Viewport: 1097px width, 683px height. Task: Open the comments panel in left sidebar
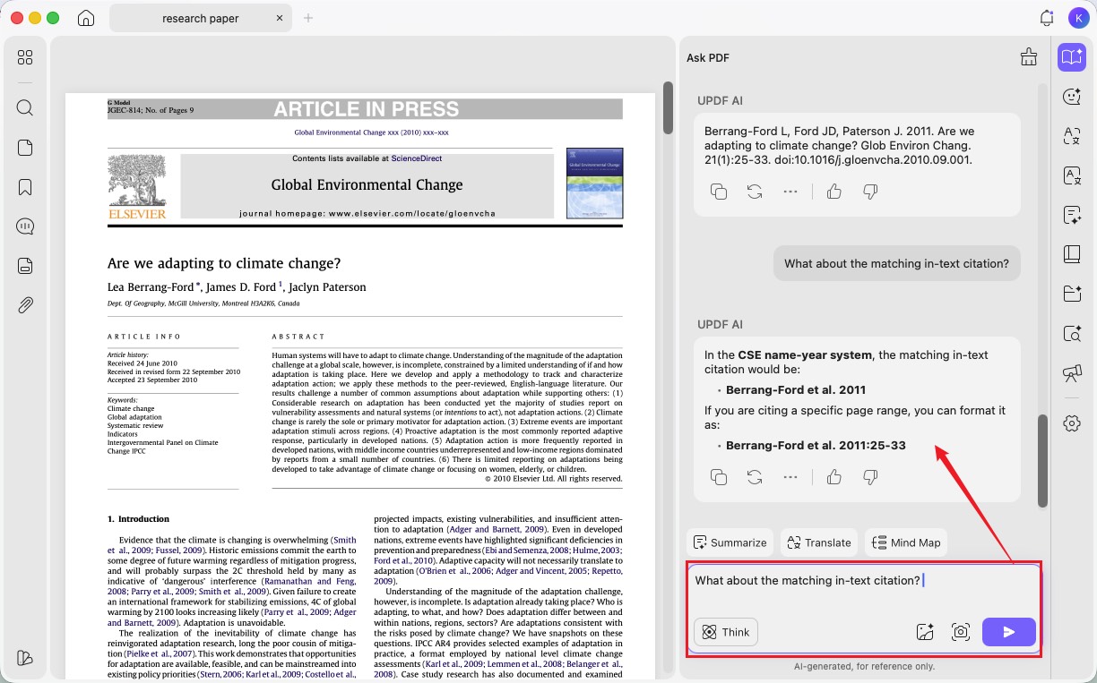tap(25, 226)
